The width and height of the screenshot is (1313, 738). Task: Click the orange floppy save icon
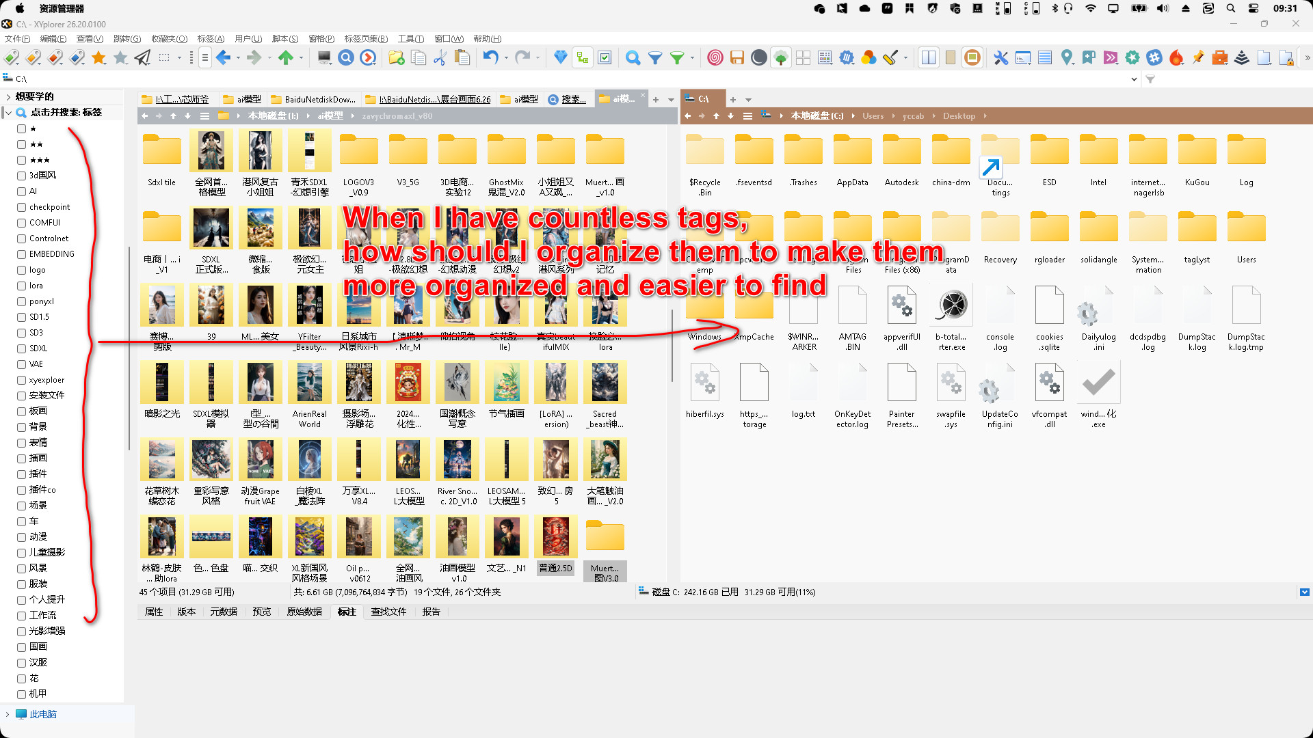coord(737,58)
